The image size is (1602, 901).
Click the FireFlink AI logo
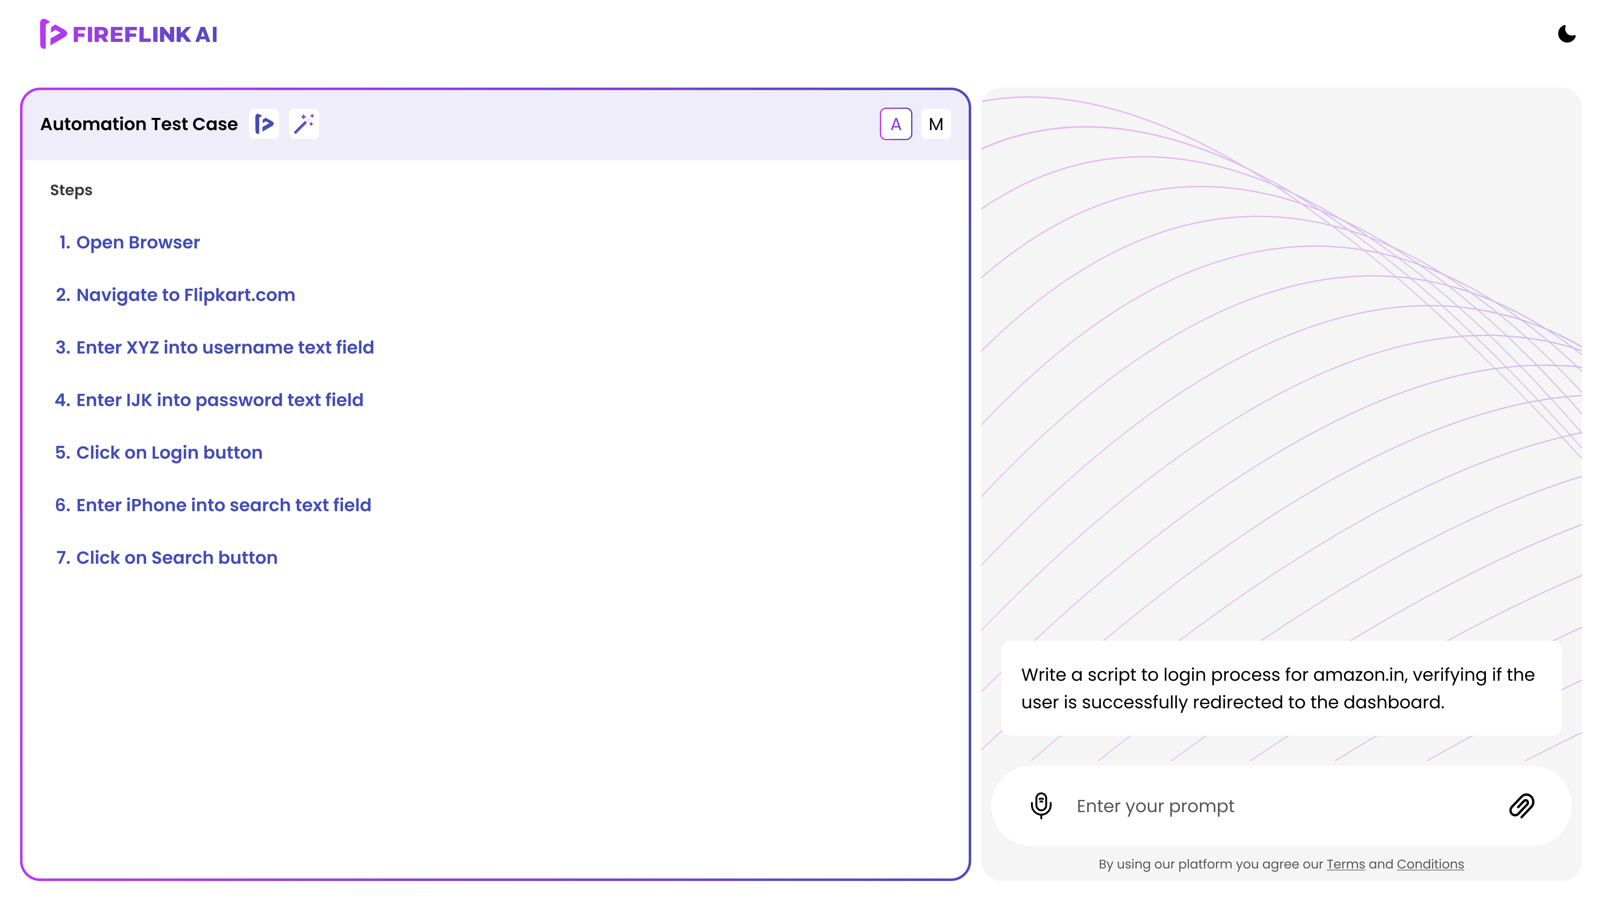tap(128, 34)
